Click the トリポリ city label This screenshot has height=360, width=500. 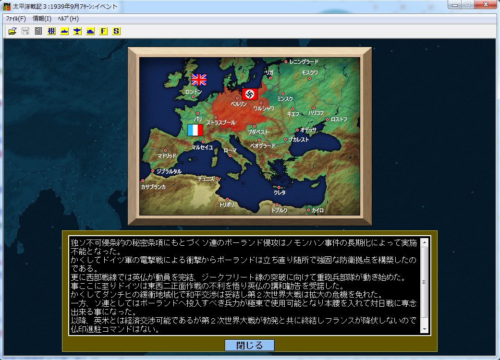[227, 204]
